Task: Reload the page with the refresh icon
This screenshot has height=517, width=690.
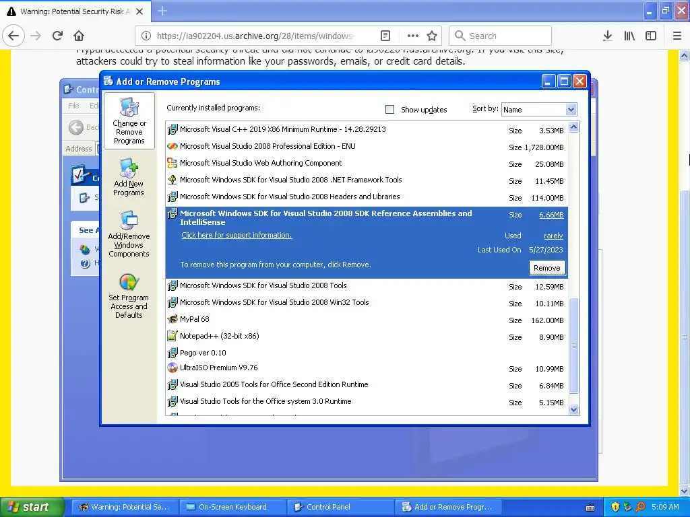Action: pyautogui.click(x=57, y=36)
